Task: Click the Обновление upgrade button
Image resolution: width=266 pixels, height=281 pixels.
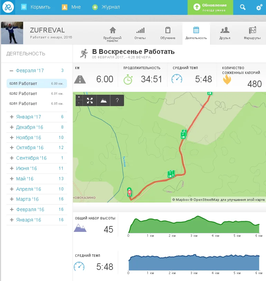Action: pyautogui.click(x=210, y=7)
